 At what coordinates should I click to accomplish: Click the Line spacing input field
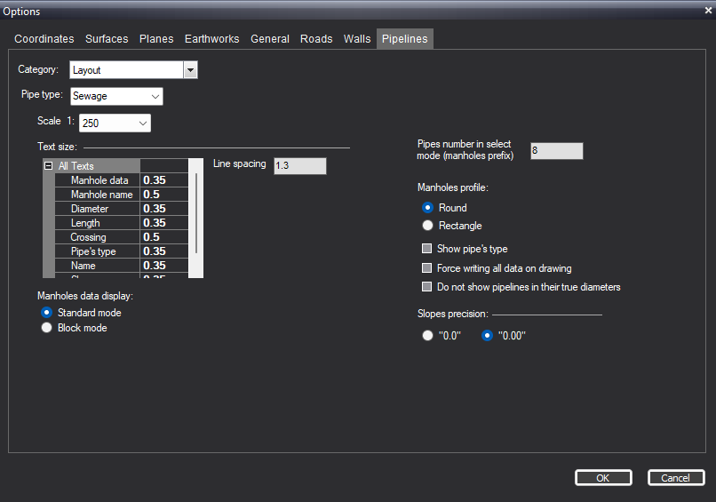pyautogui.click(x=300, y=166)
